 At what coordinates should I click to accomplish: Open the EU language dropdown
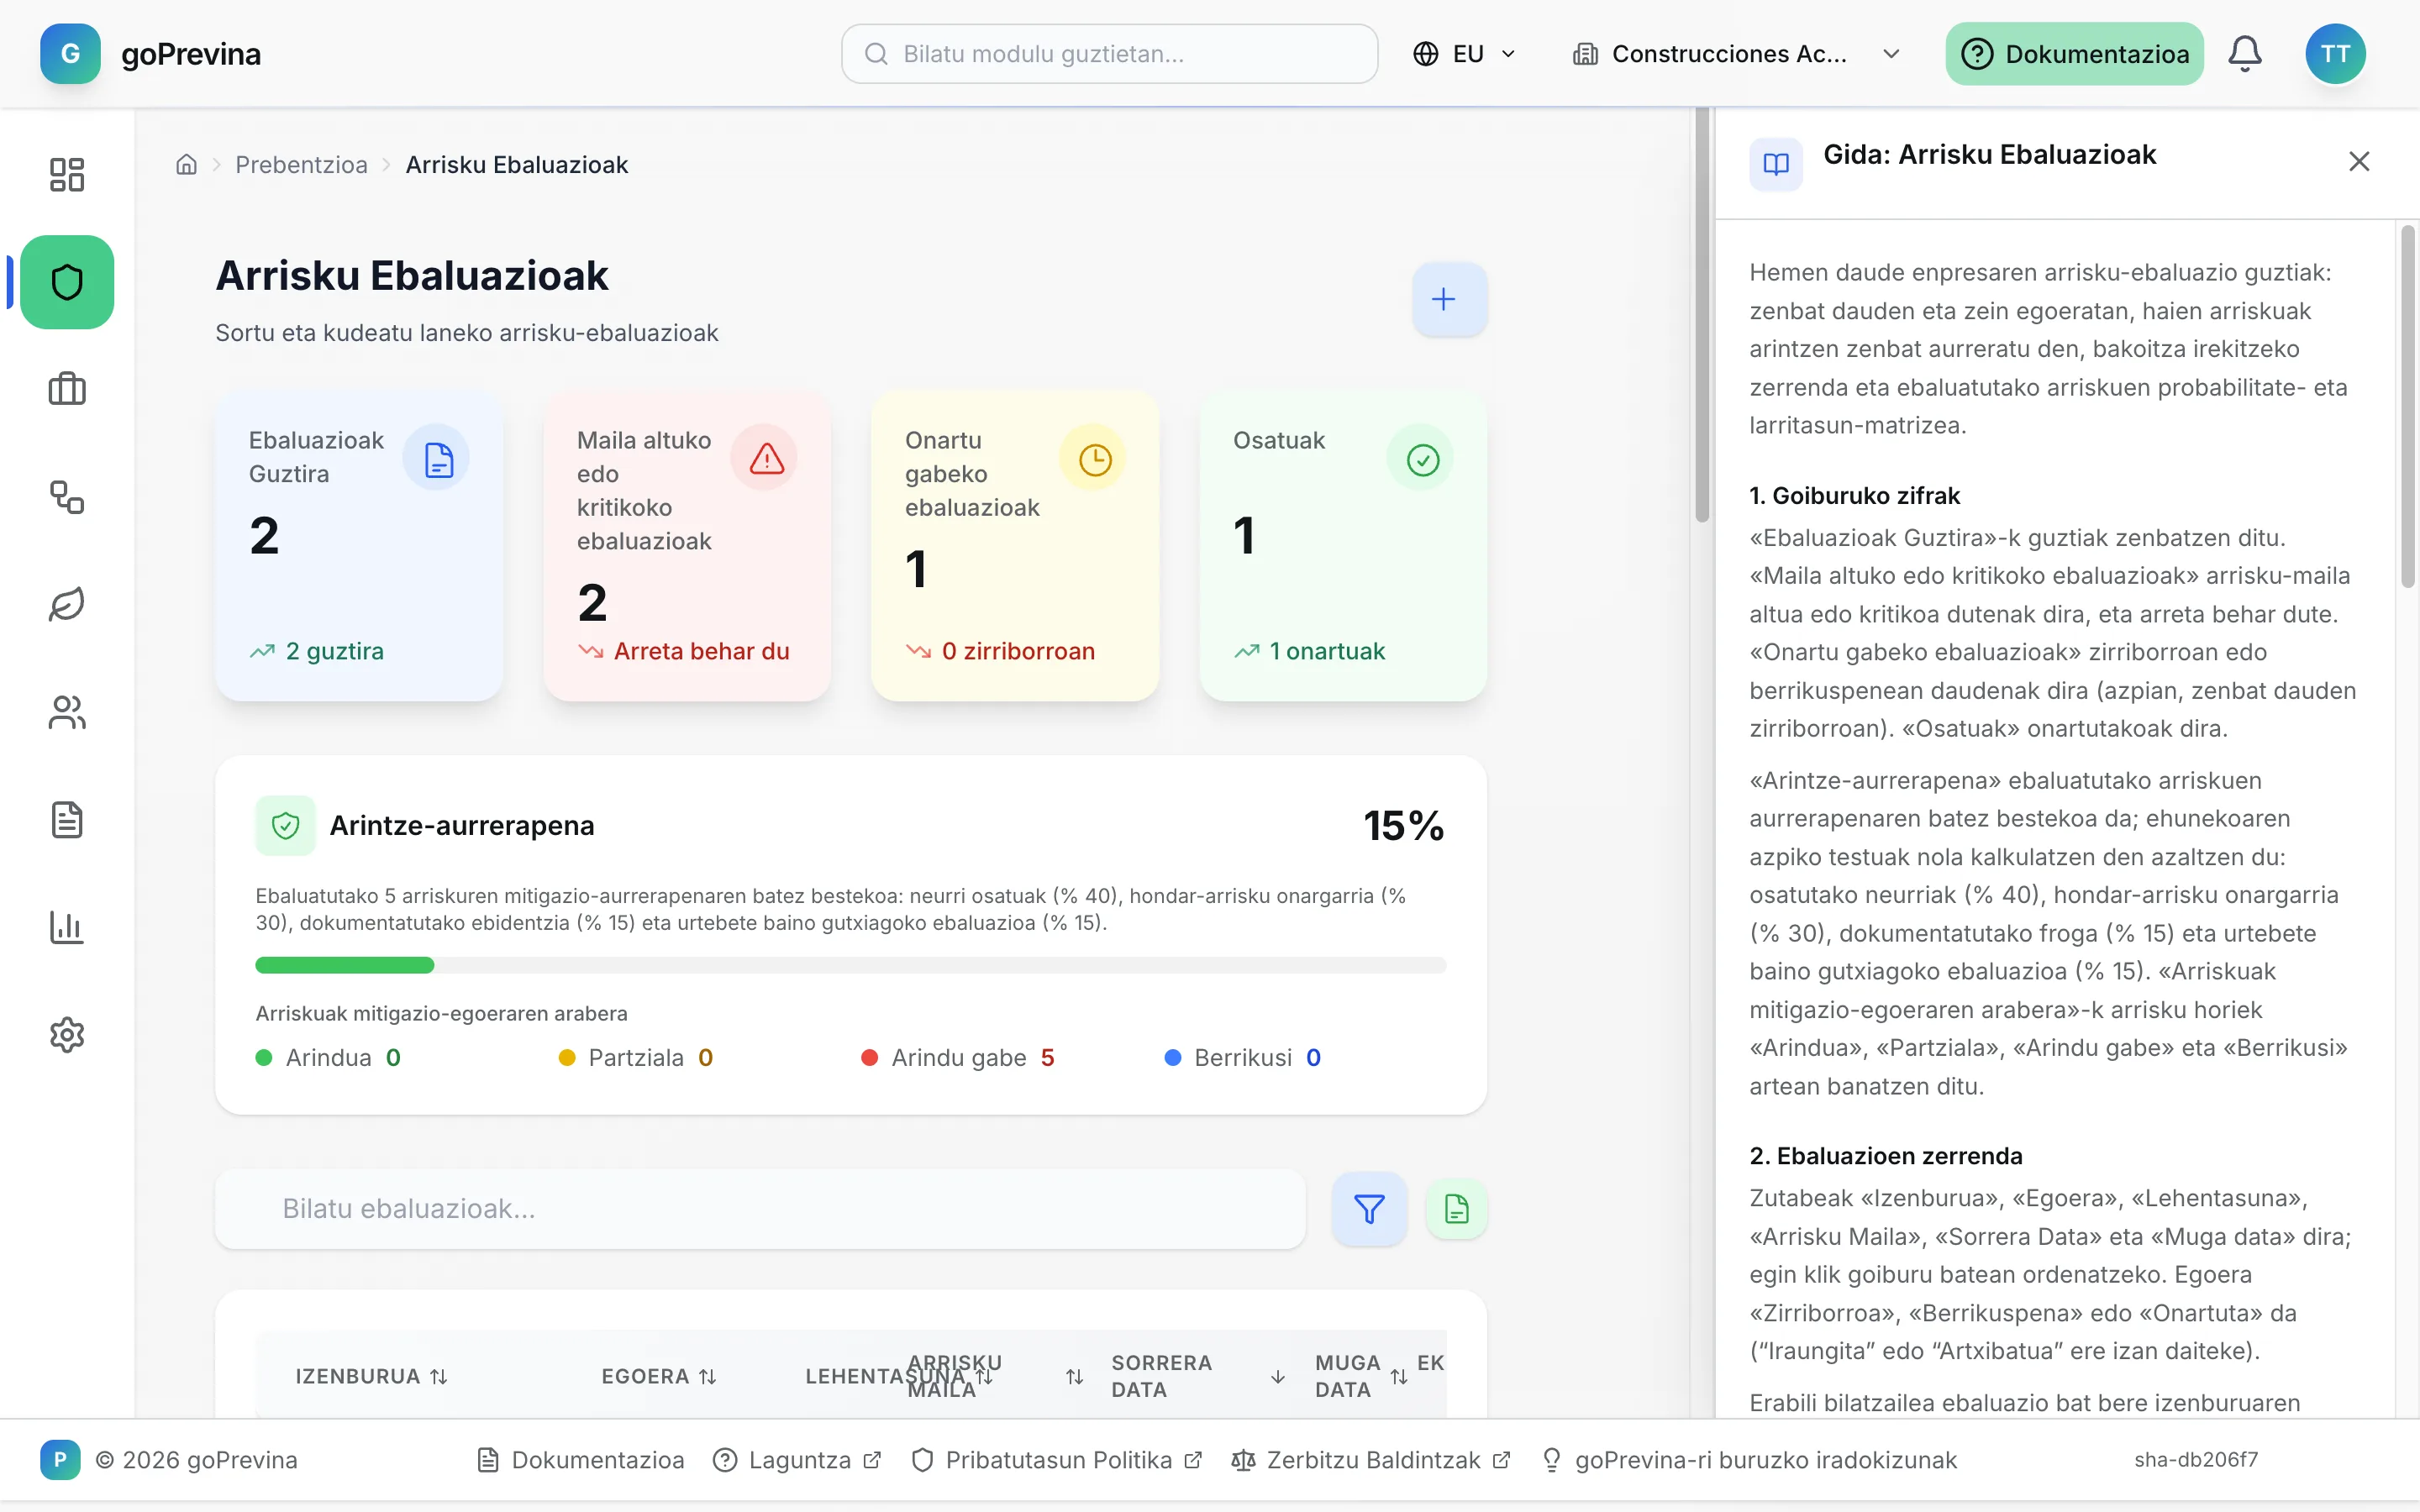click(1465, 54)
